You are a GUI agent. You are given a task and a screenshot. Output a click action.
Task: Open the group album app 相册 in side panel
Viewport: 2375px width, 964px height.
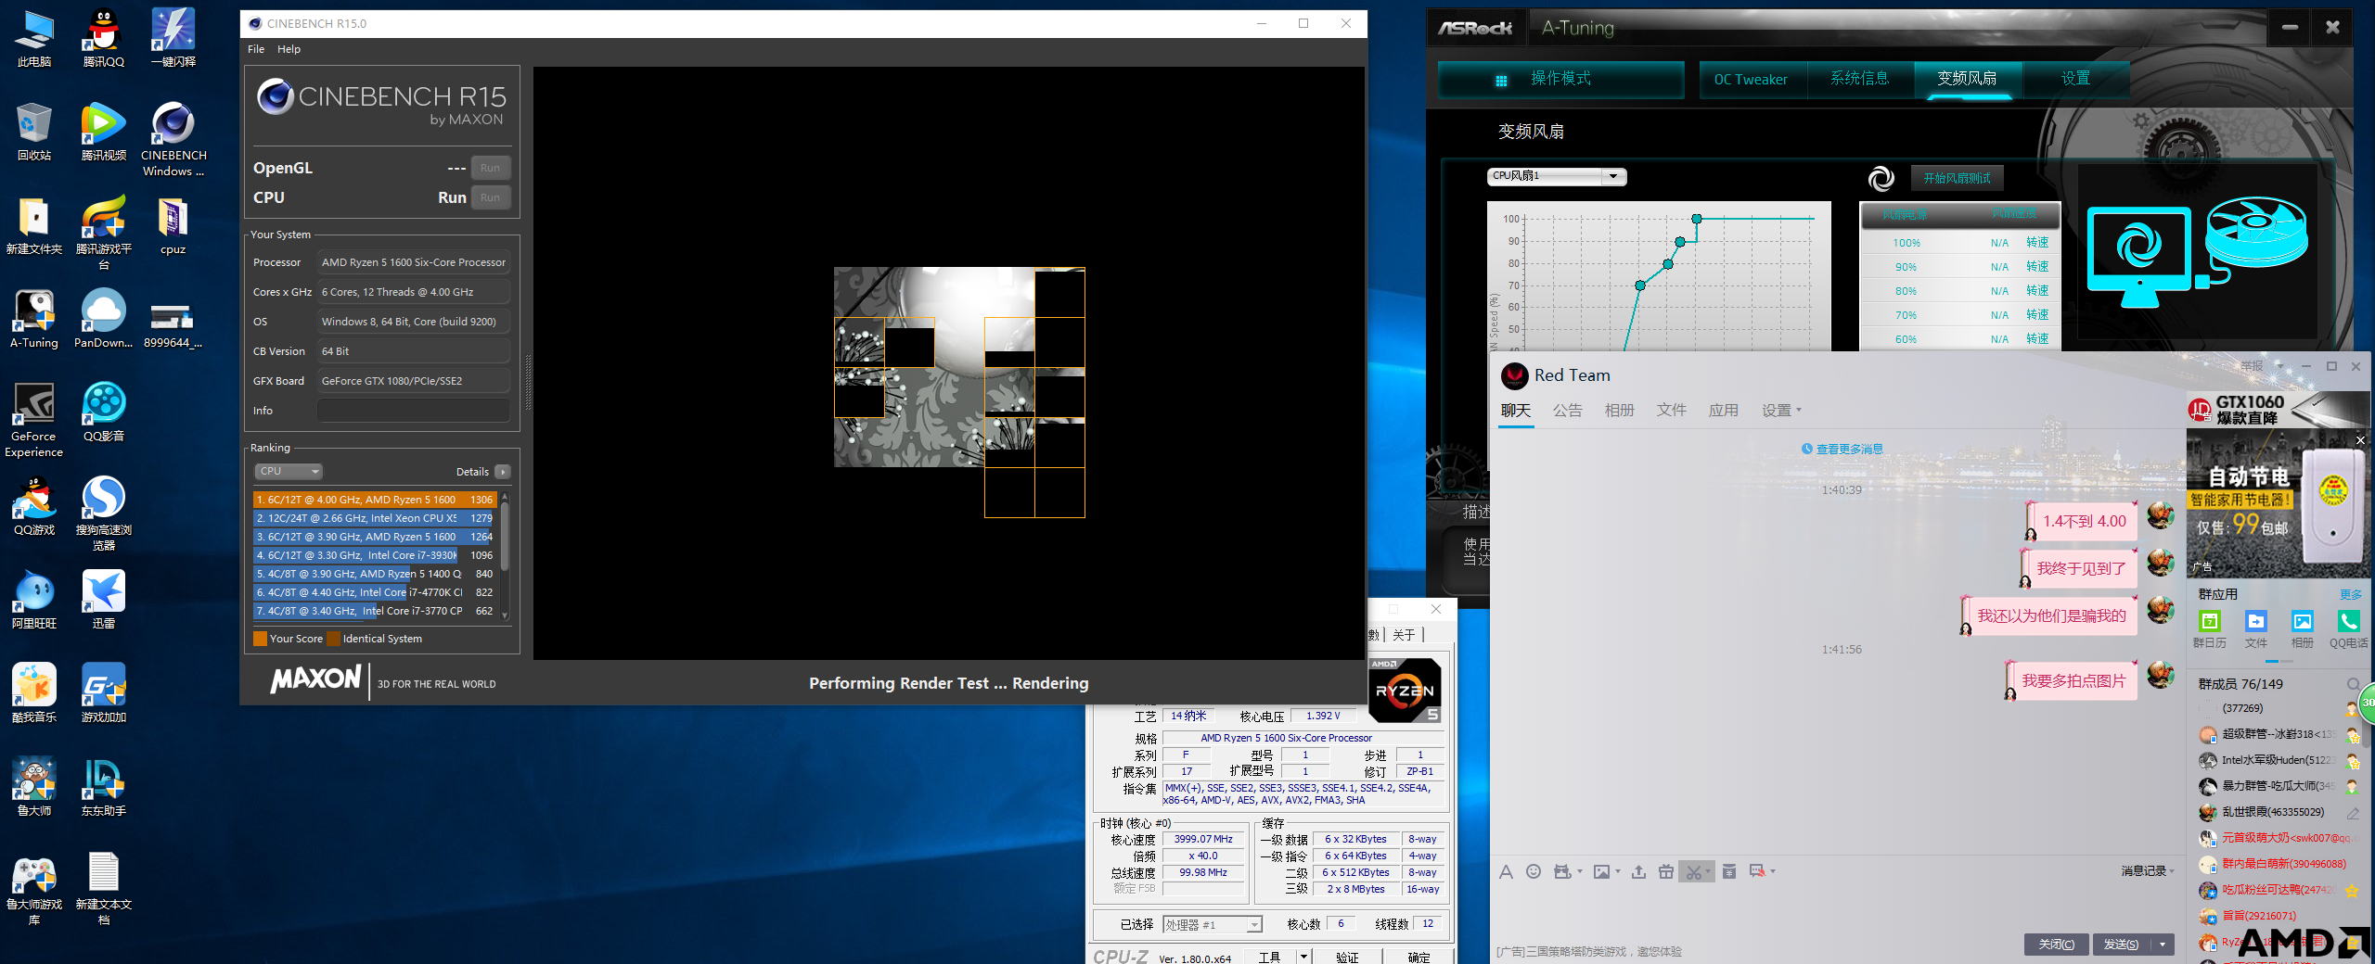point(2302,628)
